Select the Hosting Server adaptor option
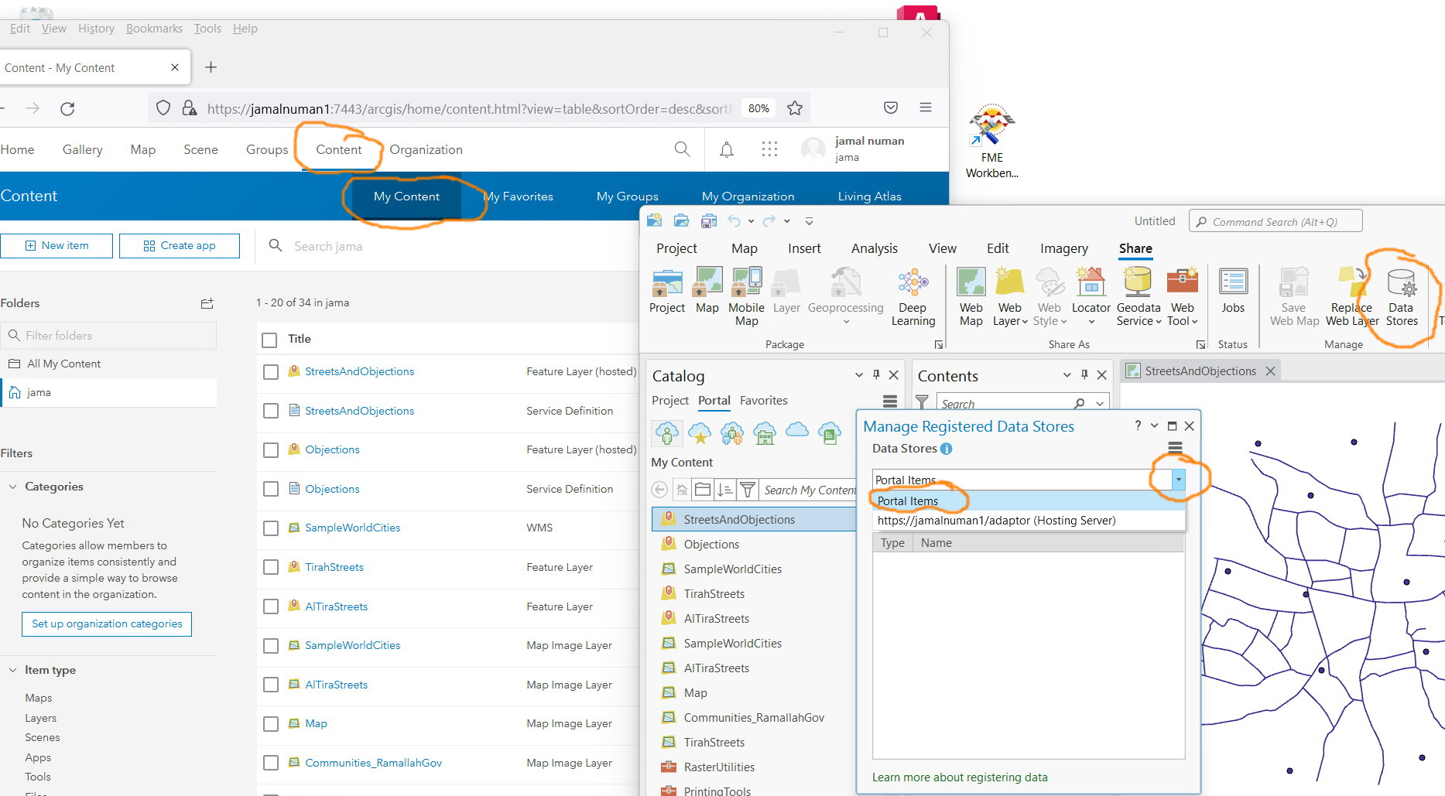Screen dimensions: 1445x796 1029,521
